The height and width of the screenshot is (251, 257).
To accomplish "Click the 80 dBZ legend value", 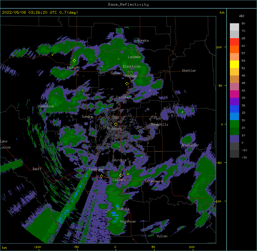I will (243, 24).
